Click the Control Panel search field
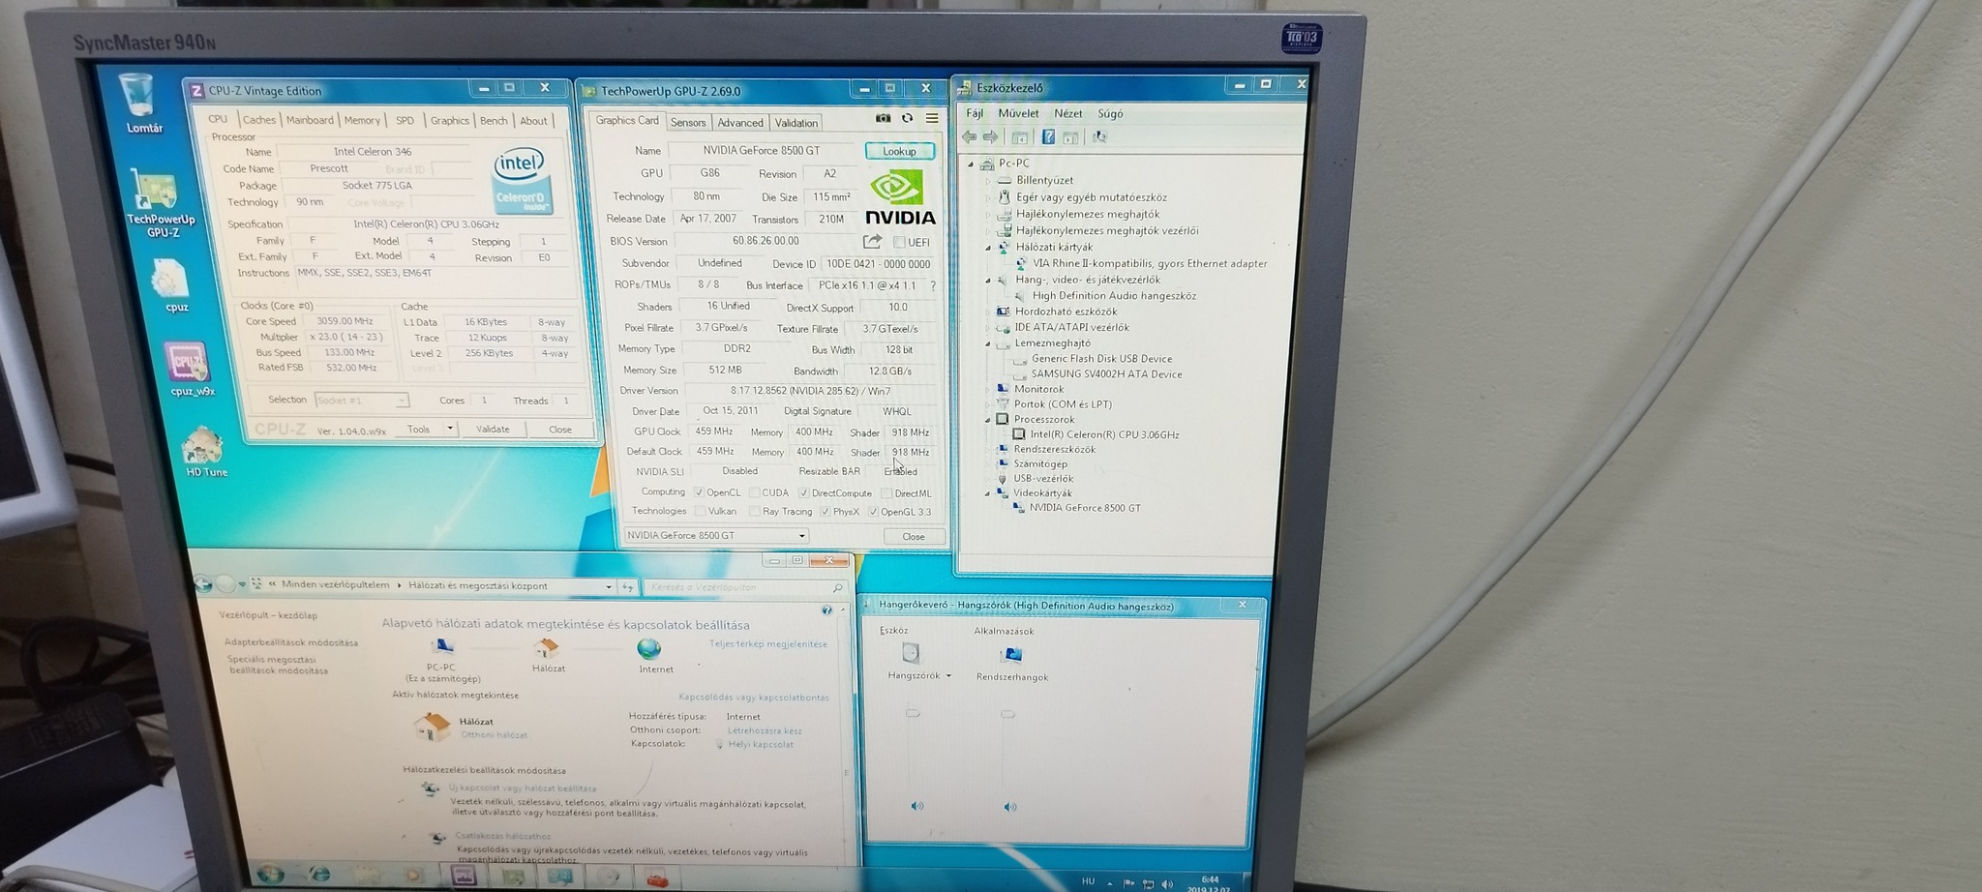This screenshot has width=1982, height=892. click(746, 587)
